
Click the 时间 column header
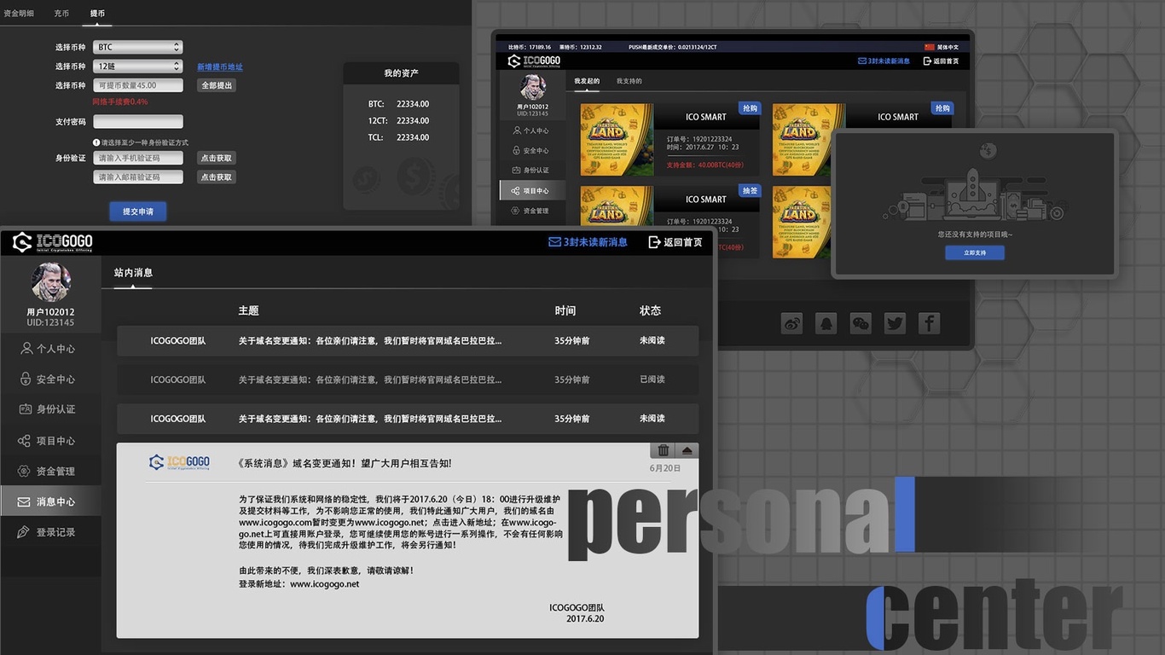[565, 310]
